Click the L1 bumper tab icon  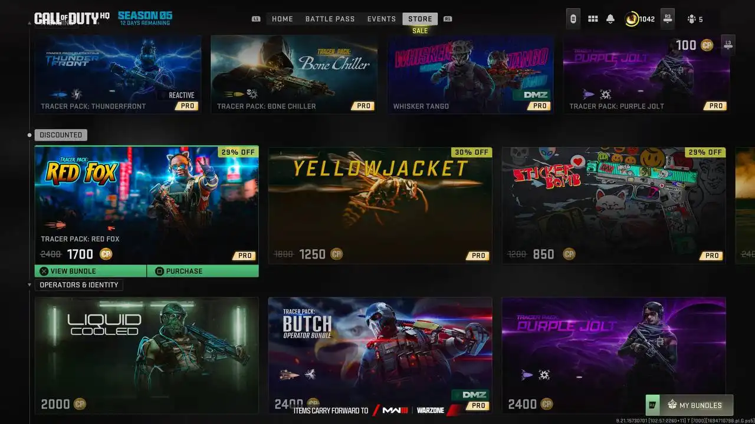pyautogui.click(x=256, y=19)
